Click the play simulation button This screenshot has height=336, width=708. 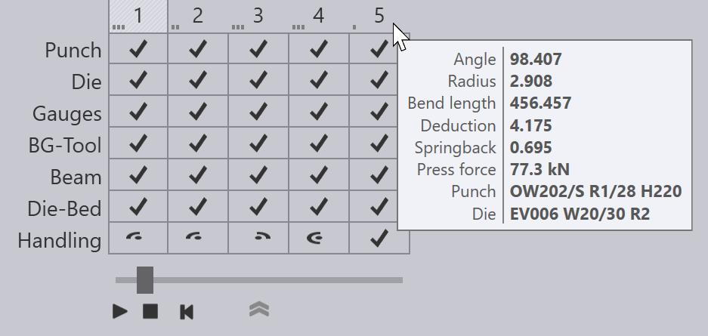tap(120, 311)
